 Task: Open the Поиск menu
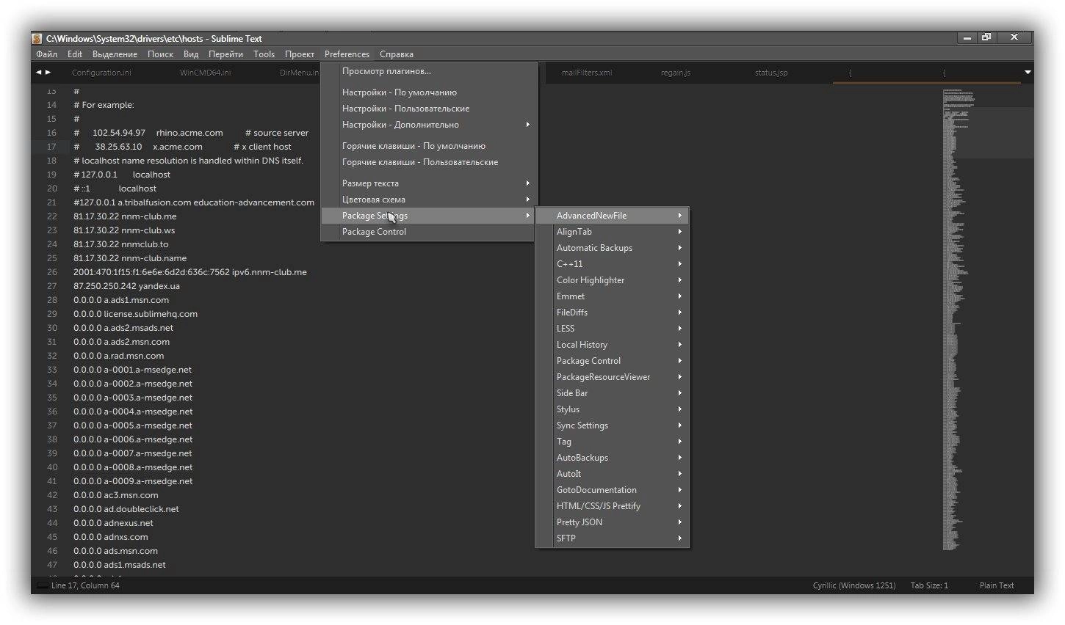[160, 54]
